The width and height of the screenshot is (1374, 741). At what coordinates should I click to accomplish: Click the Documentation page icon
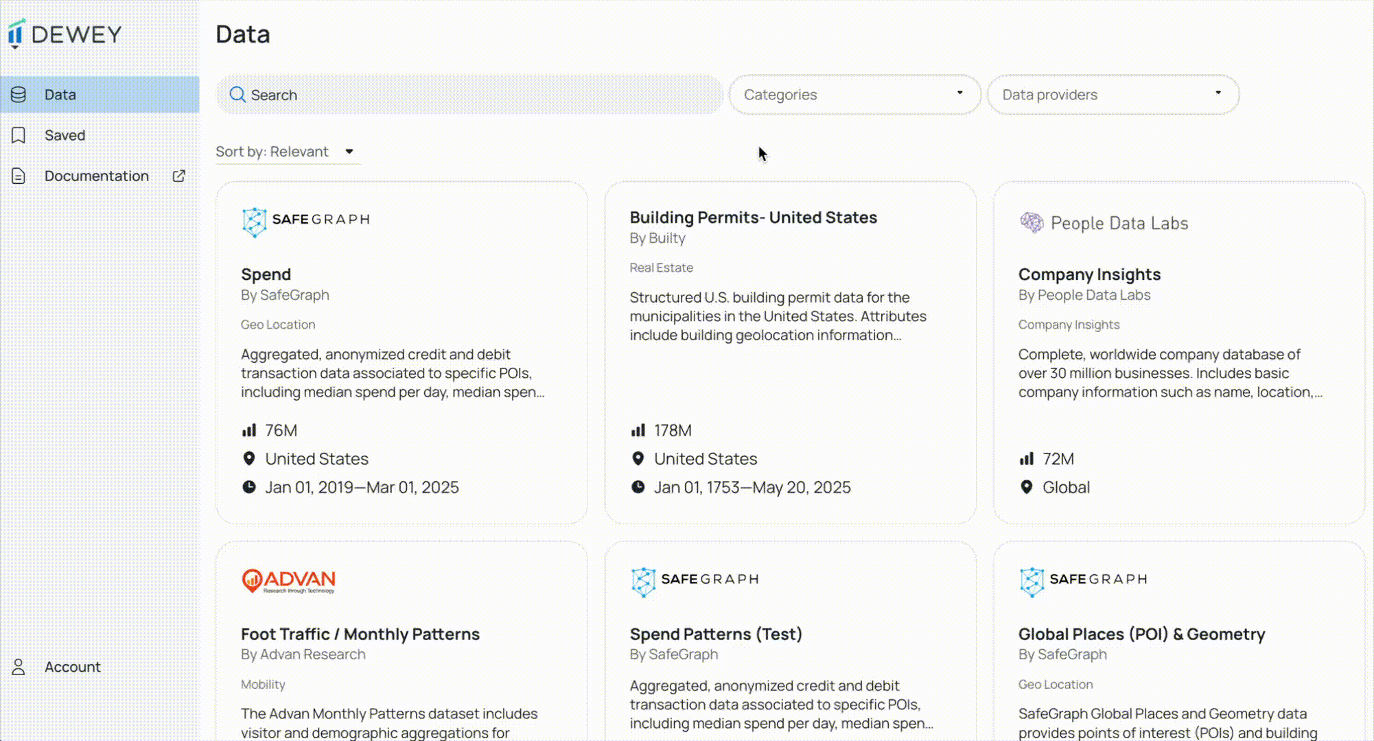coord(19,176)
